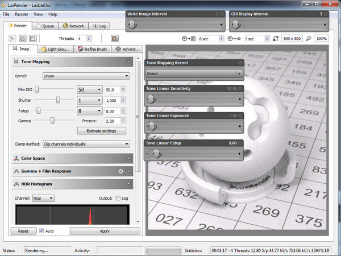This screenshot has width=341, height=256.
Task: Collapse the HDR Histogram section arrow
Action: pyautogui.click(x=128, y=184)
